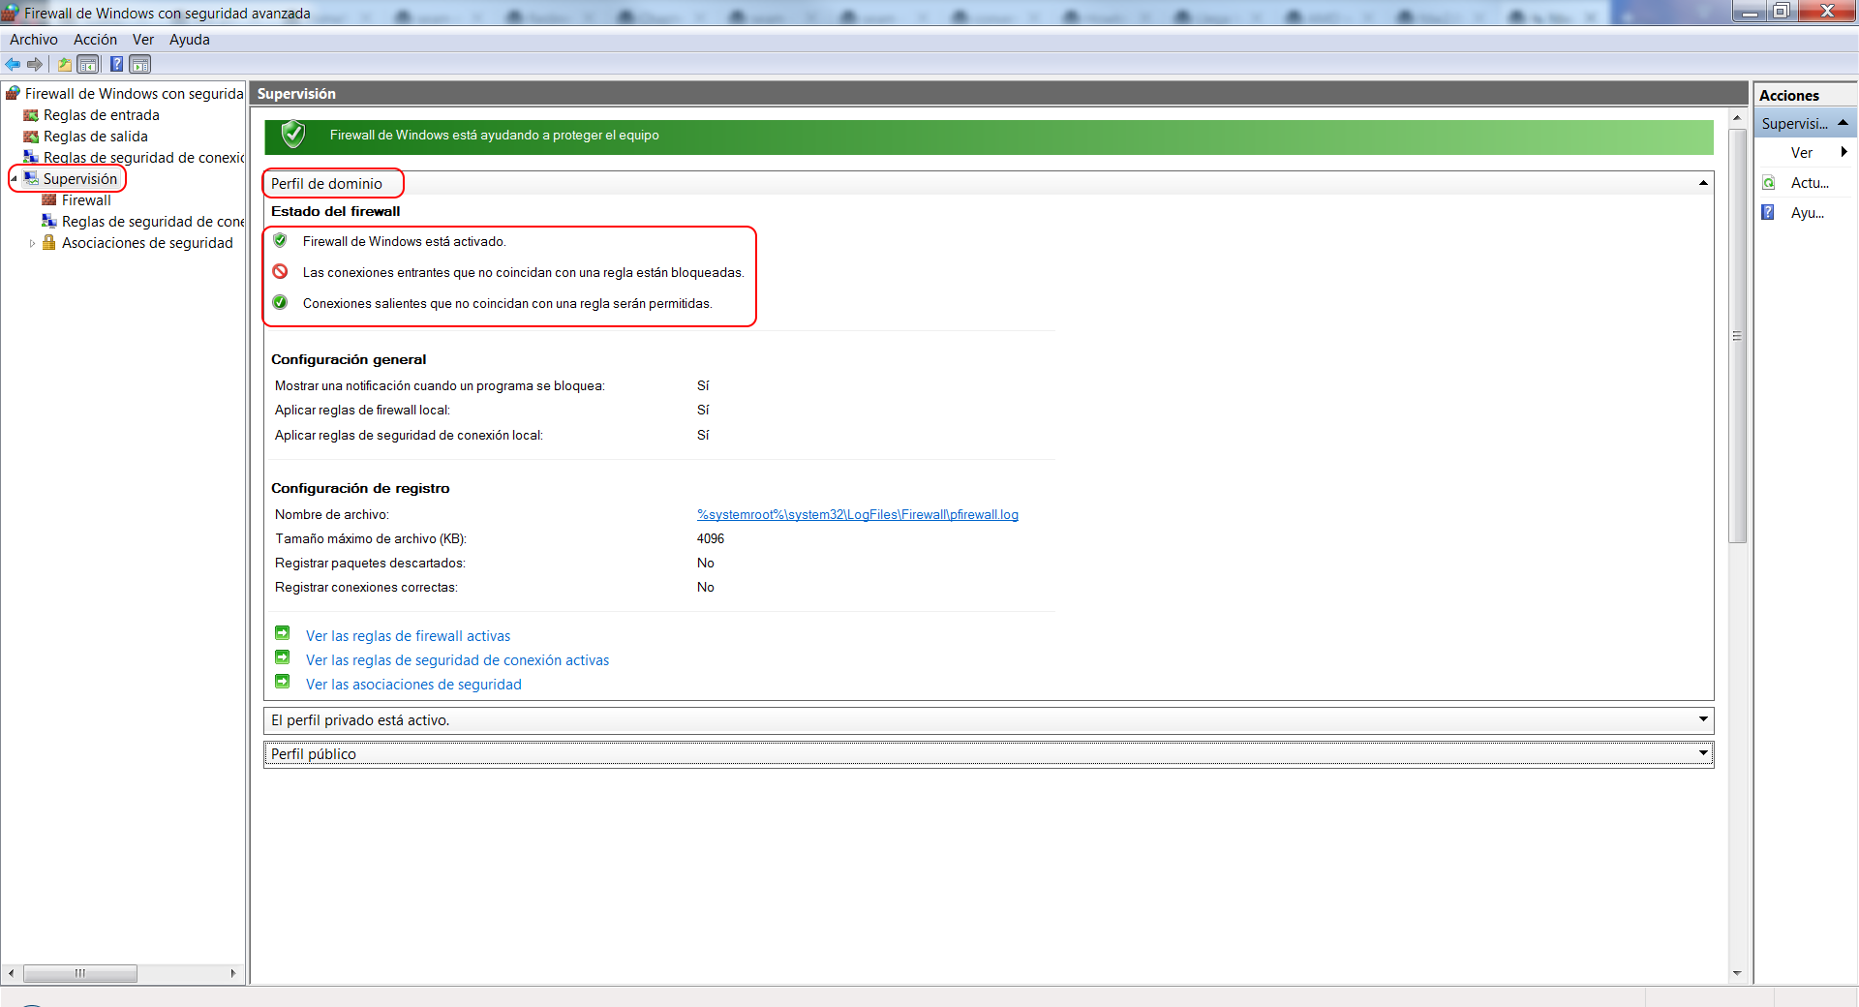Click Ayu... help action in Acciones
This screenshot has height=1007, width=1859.
1807,213
